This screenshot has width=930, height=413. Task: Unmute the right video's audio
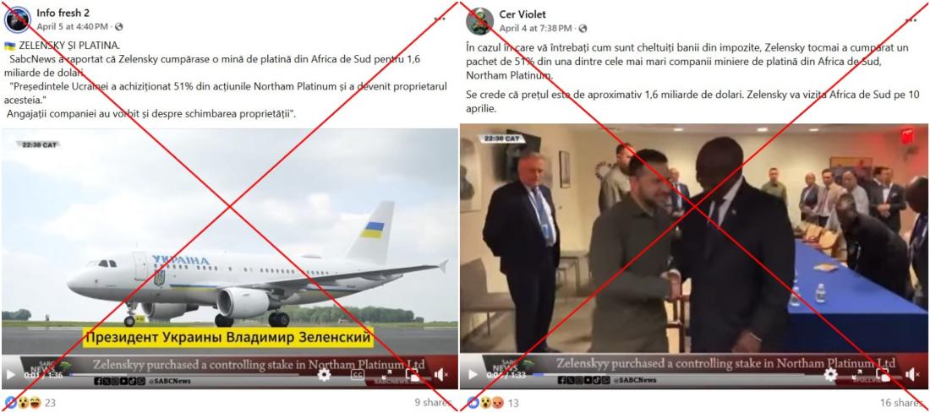pyautogui.click(x=911, y=374)
